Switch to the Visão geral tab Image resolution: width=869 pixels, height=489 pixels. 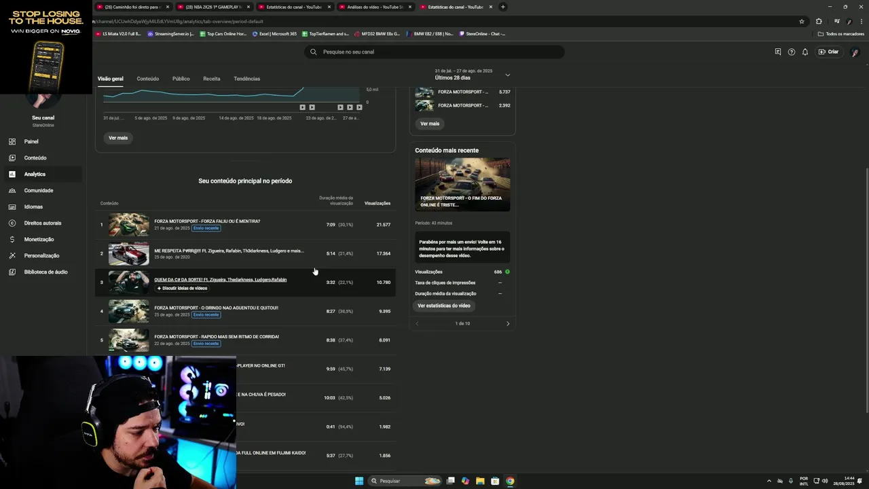click(x=110, y=79)
